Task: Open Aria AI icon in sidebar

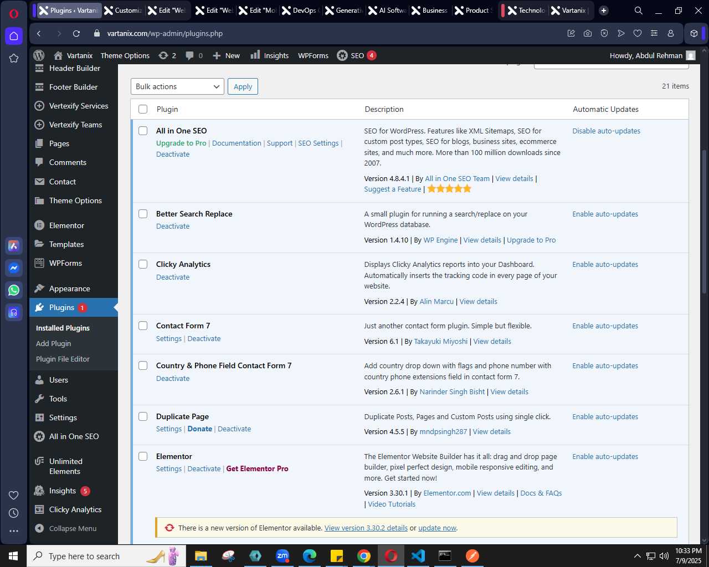Action: pos(14,246)
